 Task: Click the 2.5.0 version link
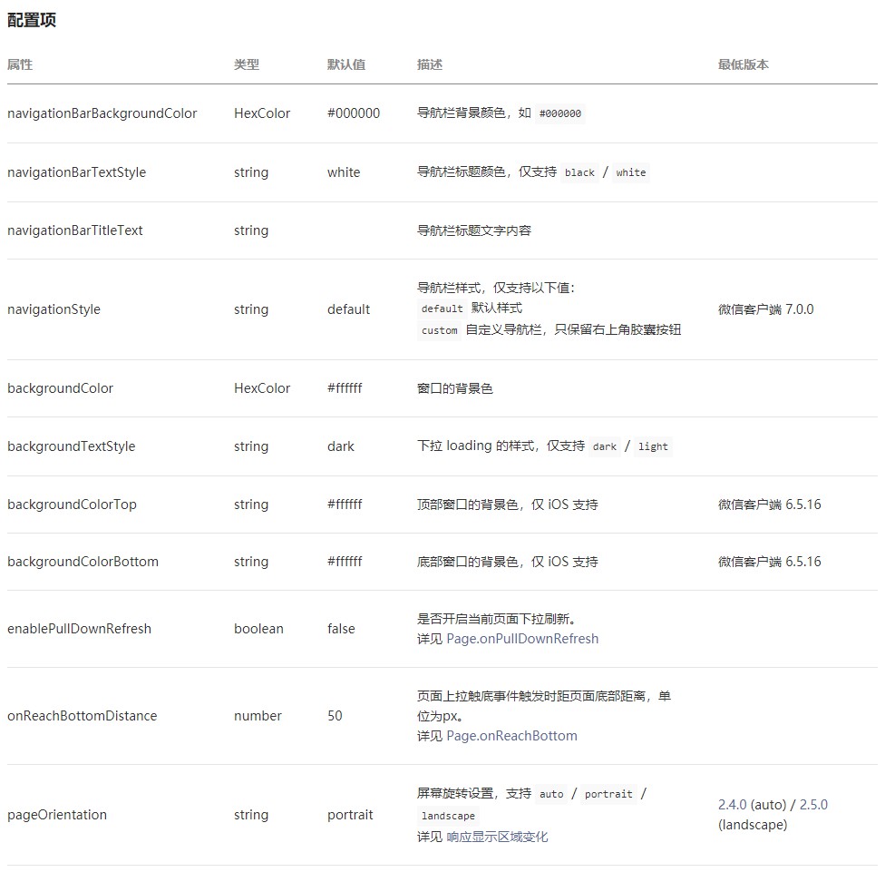click(x=813, y=805)
